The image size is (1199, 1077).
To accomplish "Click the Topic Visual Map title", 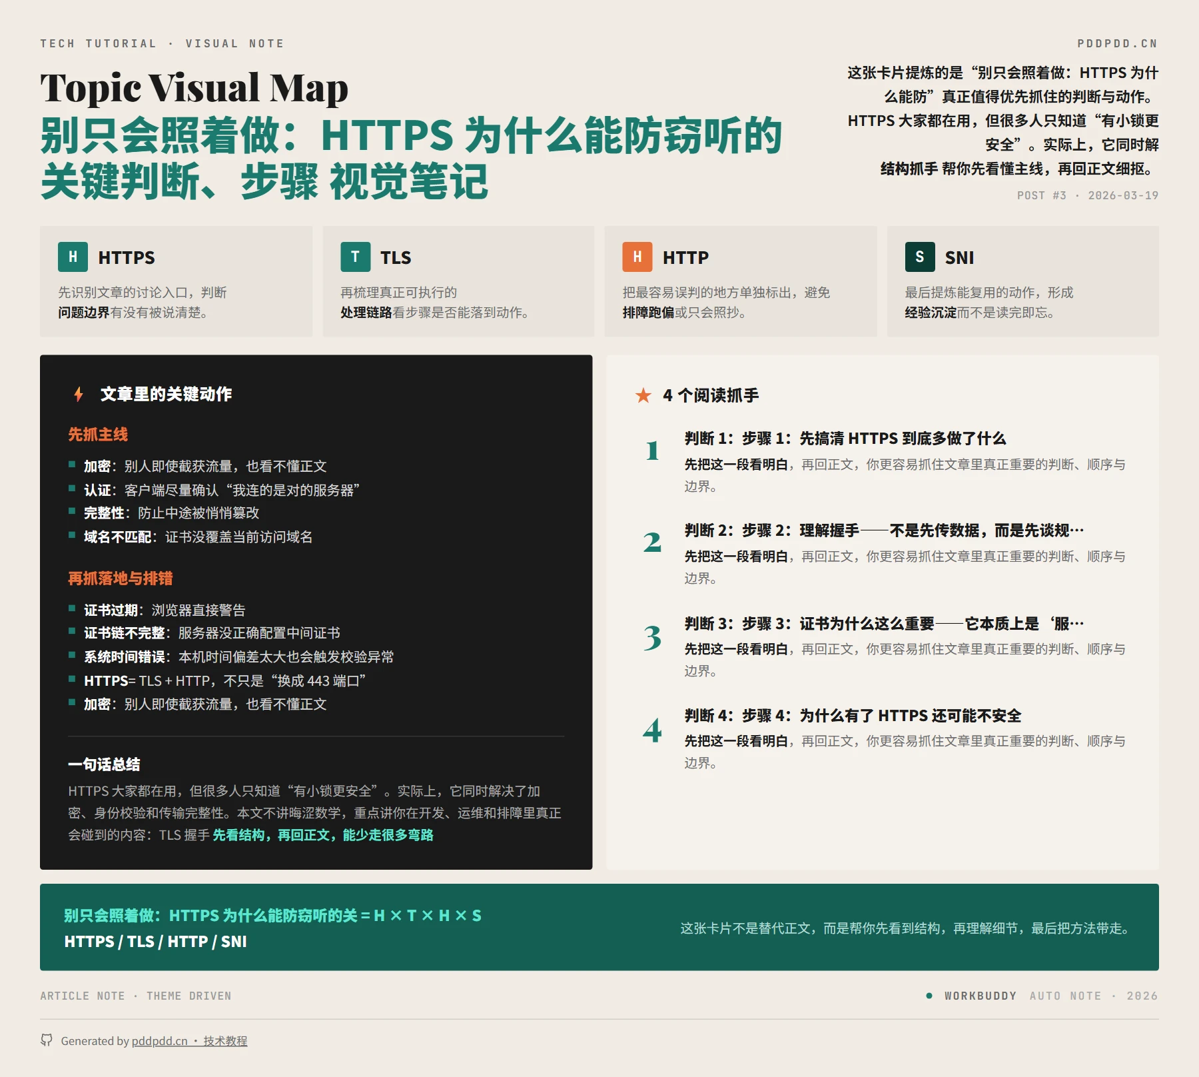I will 194,88.
